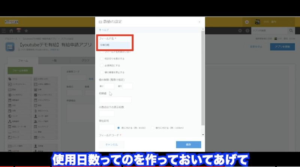Click the キャンセル button
The height and width of the screenshot is (167, 300).
coord(111,145)
